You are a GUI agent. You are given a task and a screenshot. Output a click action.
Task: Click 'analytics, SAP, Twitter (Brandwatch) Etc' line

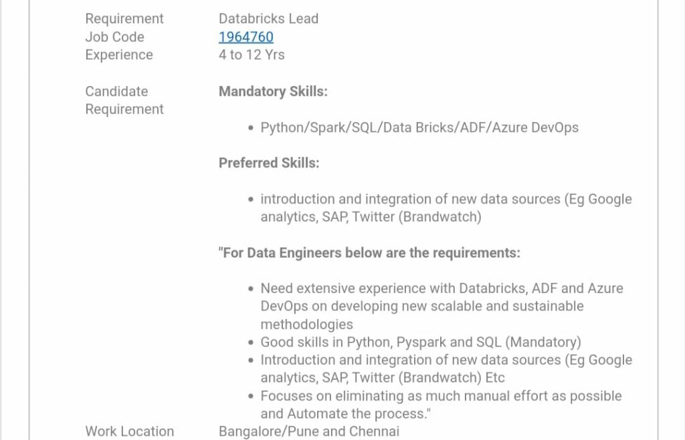coord(383,378)
